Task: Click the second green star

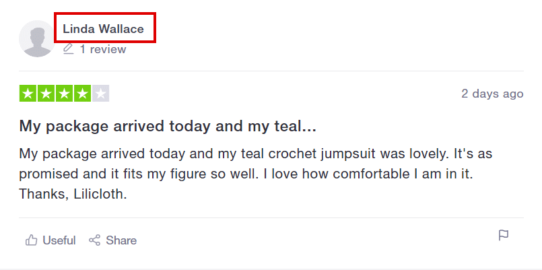Action: click(x=46, y=94)
